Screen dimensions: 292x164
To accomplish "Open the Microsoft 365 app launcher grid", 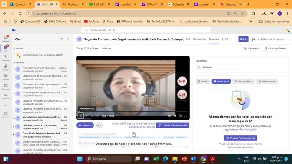I will 6,30.
